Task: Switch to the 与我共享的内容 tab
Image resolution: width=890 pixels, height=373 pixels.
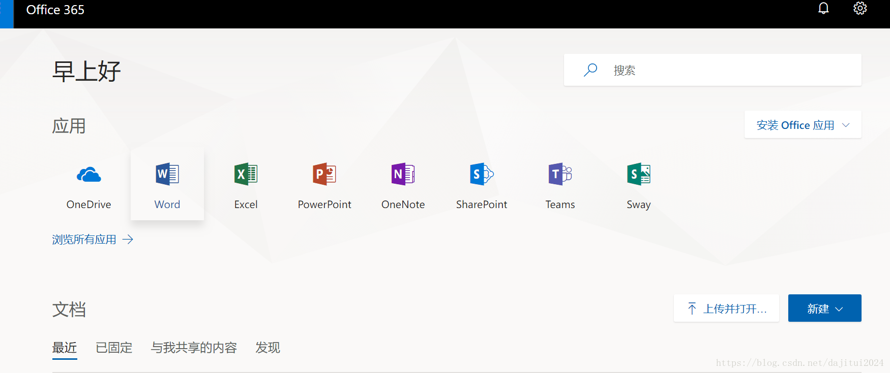Action: point(194,348)
